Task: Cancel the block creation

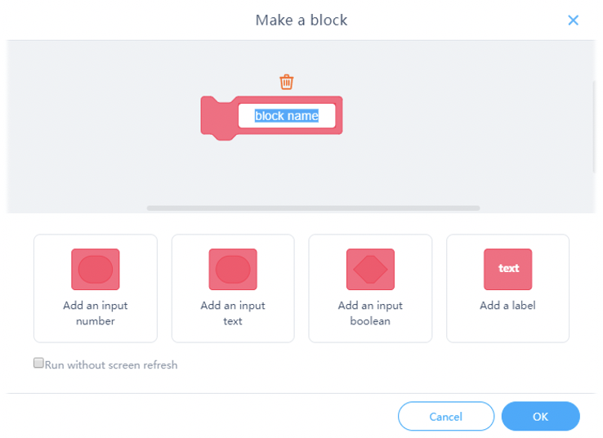Action: point(446,416)
